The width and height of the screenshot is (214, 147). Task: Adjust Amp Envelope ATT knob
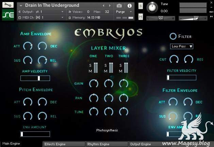28,46
